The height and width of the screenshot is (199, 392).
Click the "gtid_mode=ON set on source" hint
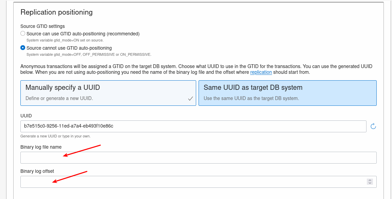click(65, 40)
